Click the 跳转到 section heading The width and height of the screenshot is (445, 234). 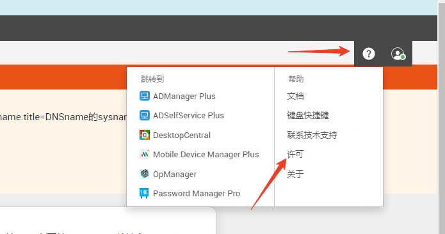(152, 79)
